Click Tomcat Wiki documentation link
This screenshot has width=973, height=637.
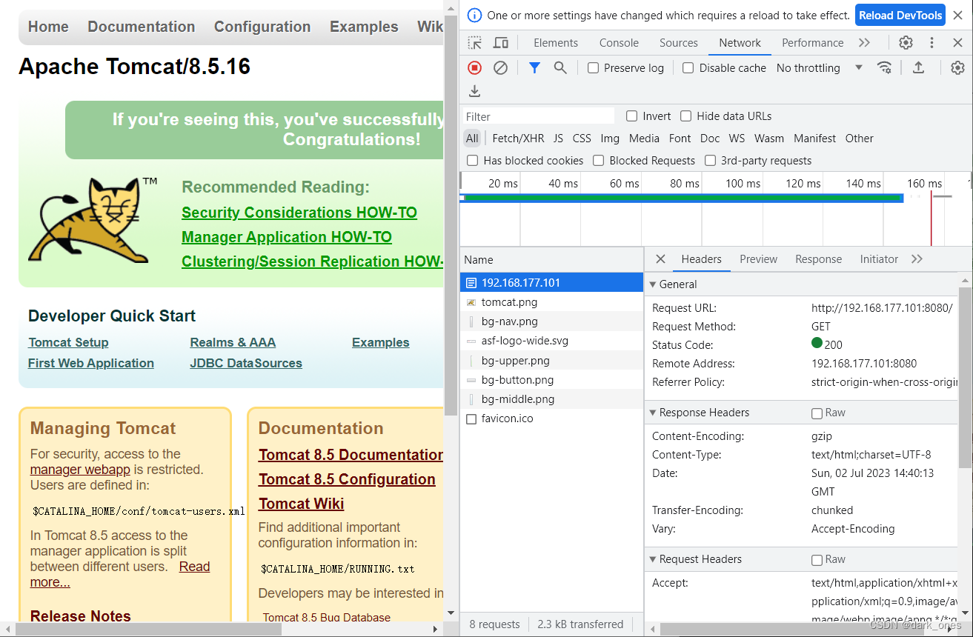(x=301, y=504)
